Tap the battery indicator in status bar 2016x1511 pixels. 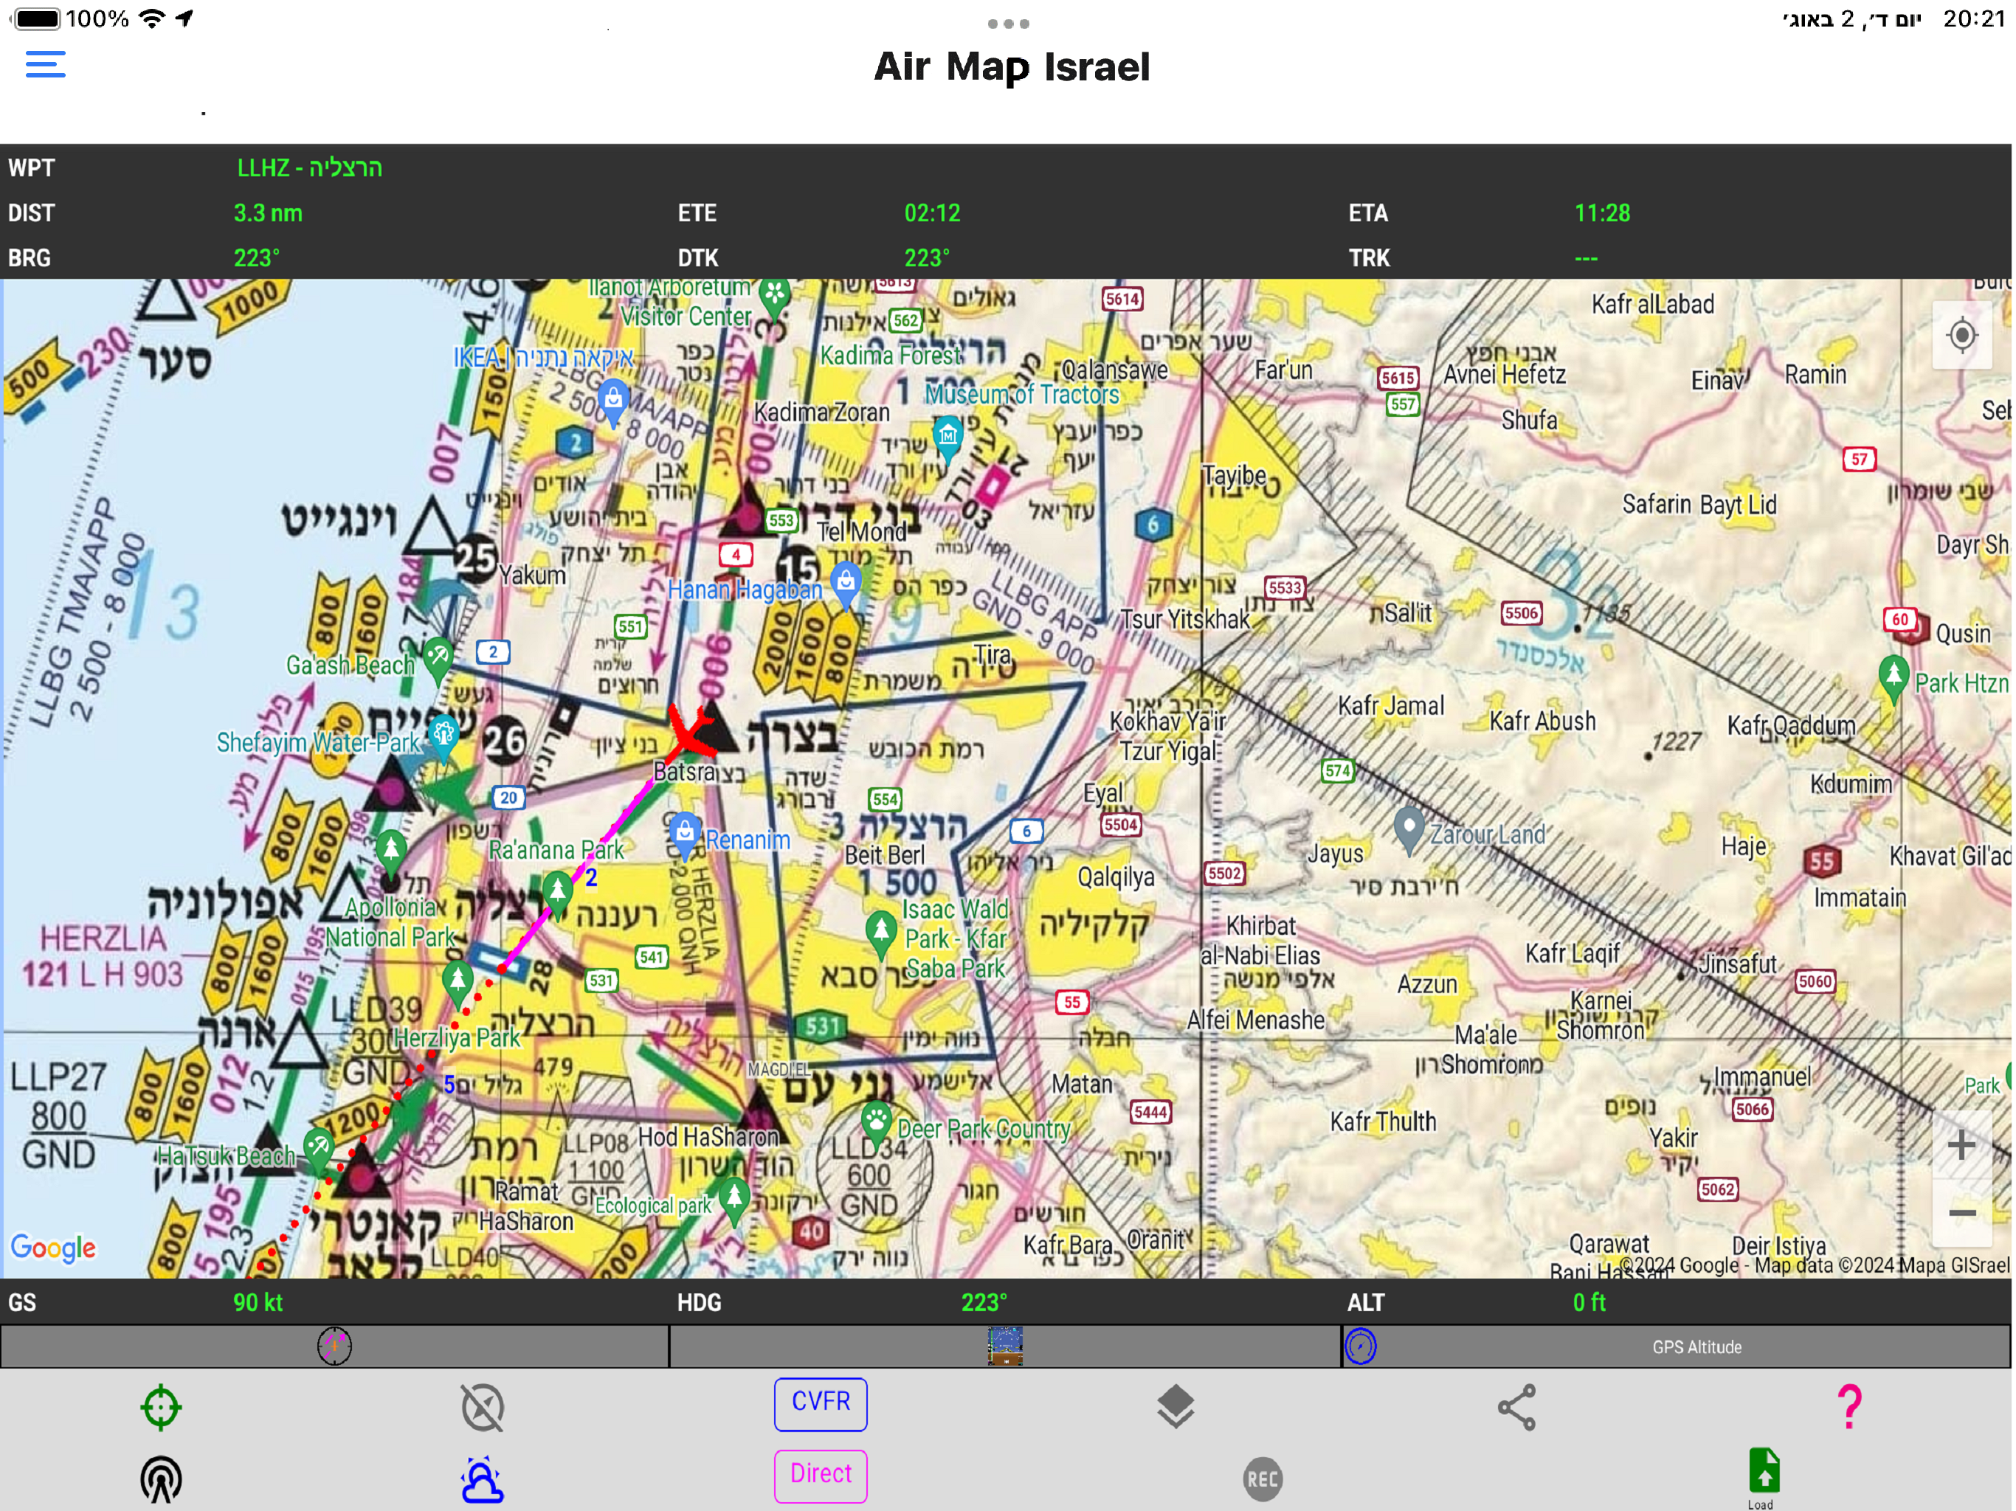click(x=36, y=18)
